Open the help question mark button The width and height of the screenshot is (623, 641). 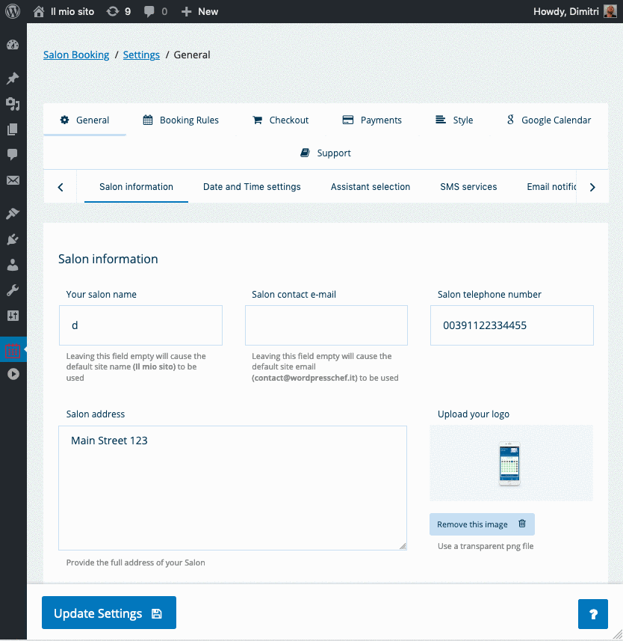click(592, 613)
